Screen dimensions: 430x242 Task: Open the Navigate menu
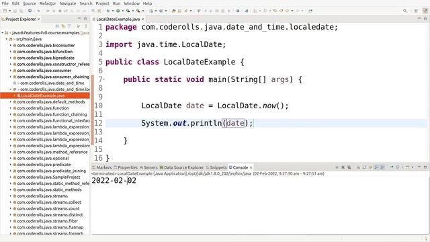pyautogui.click(x=68, y=3)
